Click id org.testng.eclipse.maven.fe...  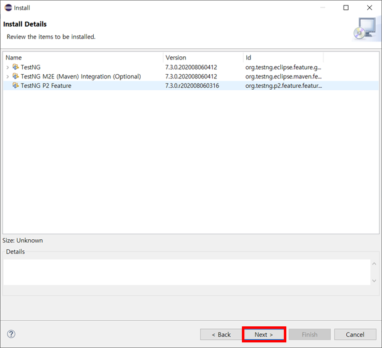click(284, 77)
